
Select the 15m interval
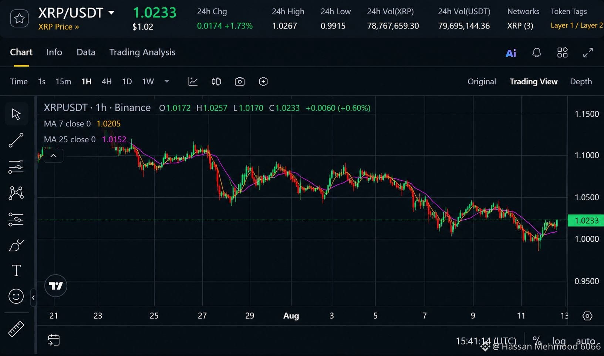pyautogui.click(x=63, y=81)
